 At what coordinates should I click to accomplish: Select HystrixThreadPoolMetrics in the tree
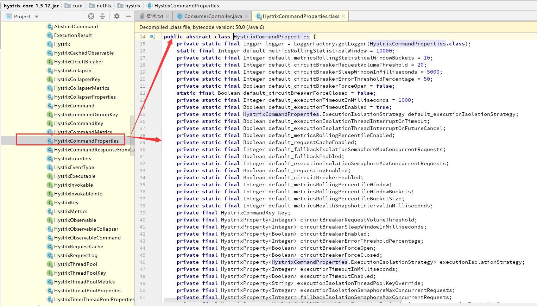(84, 282)
